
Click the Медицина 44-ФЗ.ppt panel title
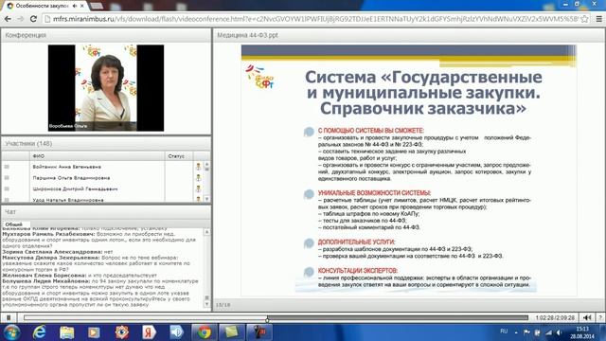point(247,35)
